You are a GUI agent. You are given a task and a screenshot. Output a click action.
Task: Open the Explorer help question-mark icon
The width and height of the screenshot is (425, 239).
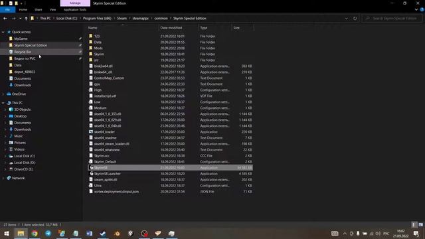pyautogui.click(x=422, y=9)
